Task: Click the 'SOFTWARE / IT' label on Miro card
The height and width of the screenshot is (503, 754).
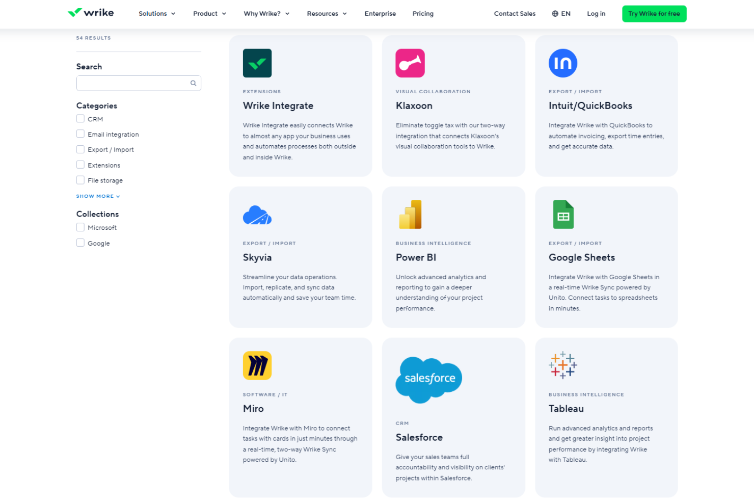Action: click(265, 395)
